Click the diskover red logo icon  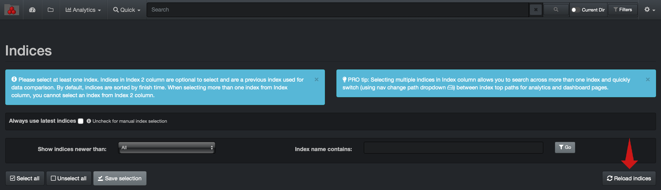pos(12,10)
